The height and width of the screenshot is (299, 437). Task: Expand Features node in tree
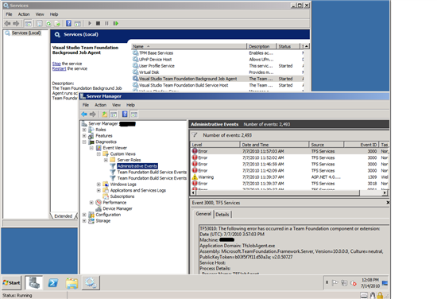pos(84,136)
